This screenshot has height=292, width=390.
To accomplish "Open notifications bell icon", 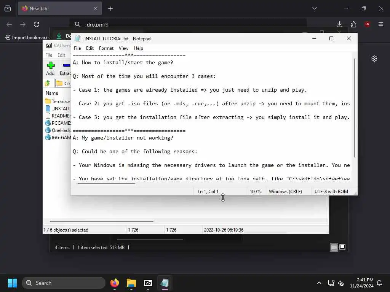I will (x=380, y=283).
